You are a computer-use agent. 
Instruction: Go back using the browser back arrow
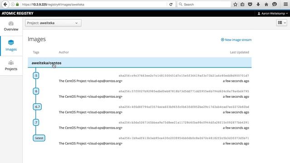coord(5,4)
